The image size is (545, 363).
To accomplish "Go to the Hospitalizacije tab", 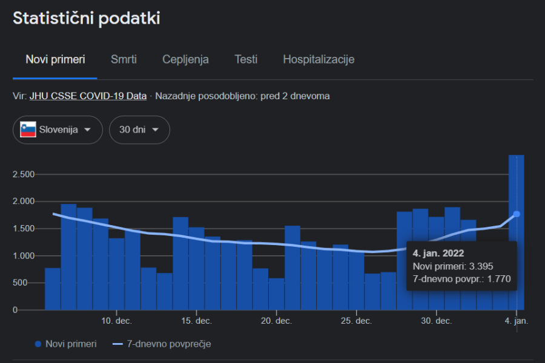I will pos(319,59).
